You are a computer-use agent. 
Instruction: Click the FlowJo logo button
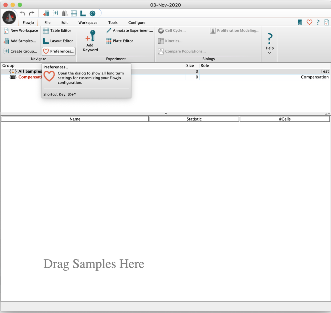click(x=9, y=17)
